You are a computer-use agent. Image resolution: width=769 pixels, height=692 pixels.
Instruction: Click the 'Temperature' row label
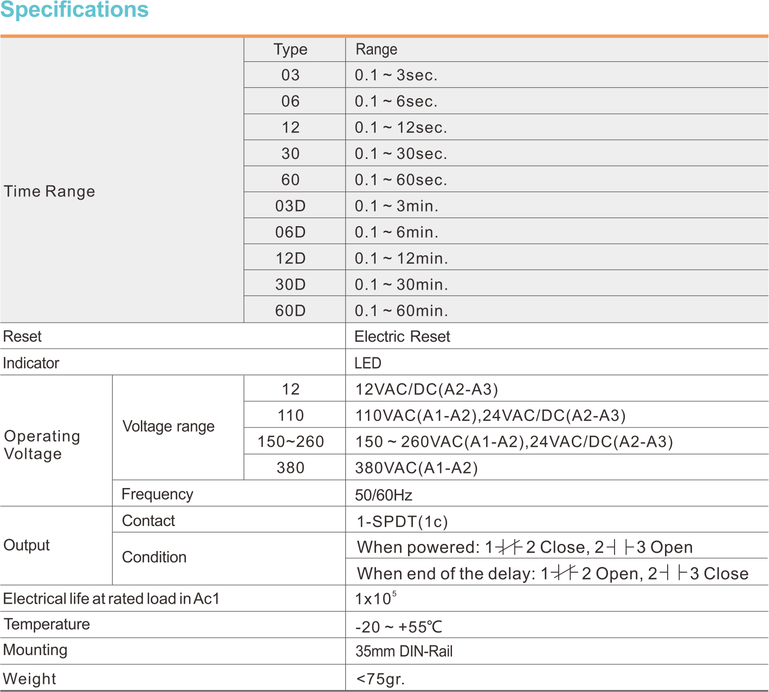[47, 624]
